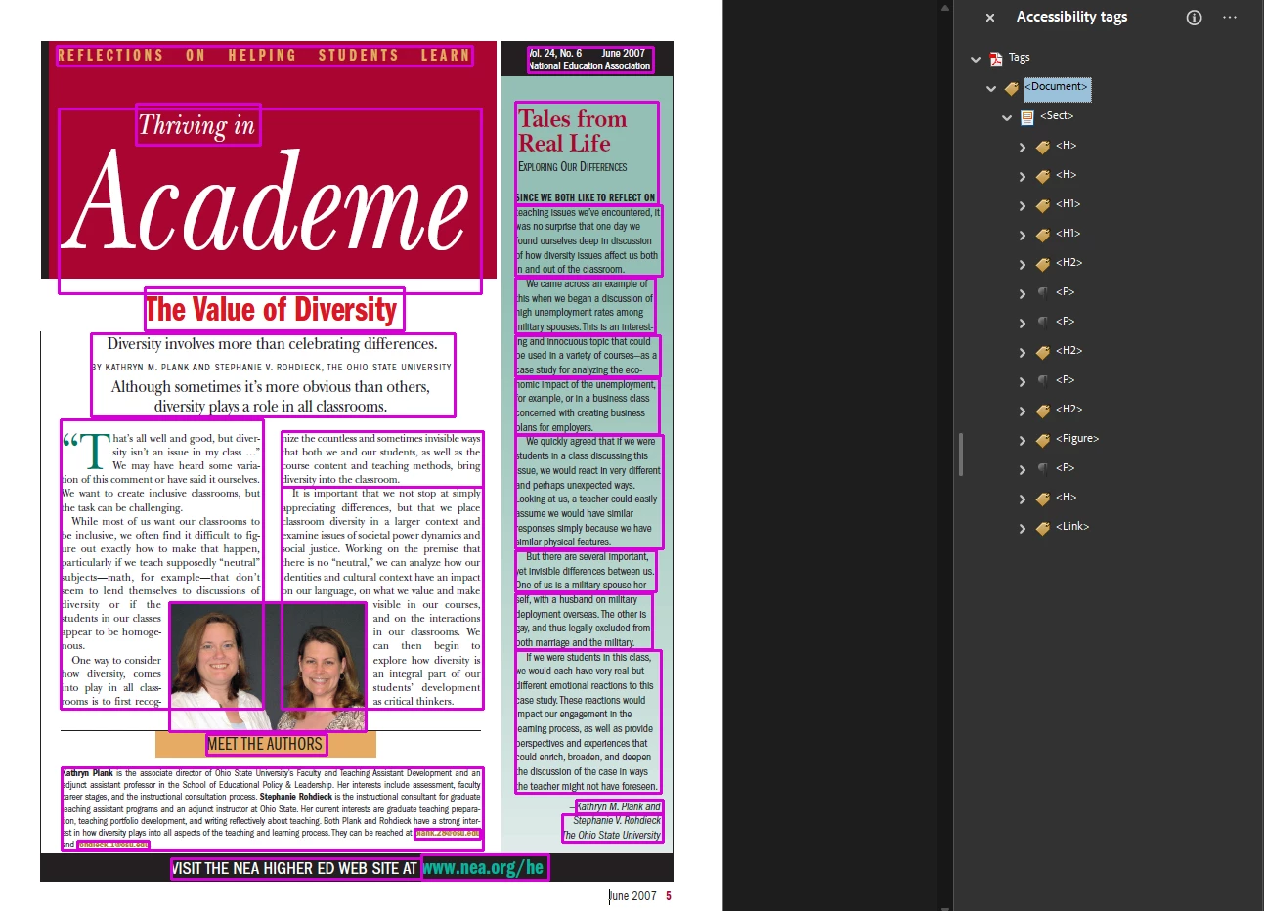Viewport: 1264px width, 911px height.
Task: Expand the chevron of the <H> just above <Link>
Action: [1023, 499]
